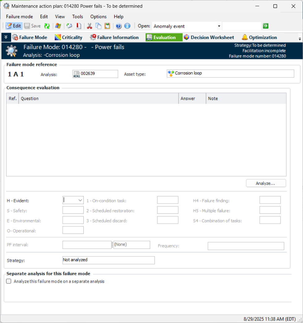Click the Windows flag toolbar icon

pyautogui.click(x=58, y=26)
